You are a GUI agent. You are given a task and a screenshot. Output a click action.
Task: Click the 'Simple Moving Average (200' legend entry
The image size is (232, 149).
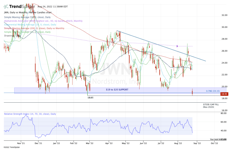point(34,28)
